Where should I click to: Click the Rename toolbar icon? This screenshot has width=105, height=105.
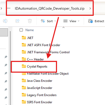(5, 21)
